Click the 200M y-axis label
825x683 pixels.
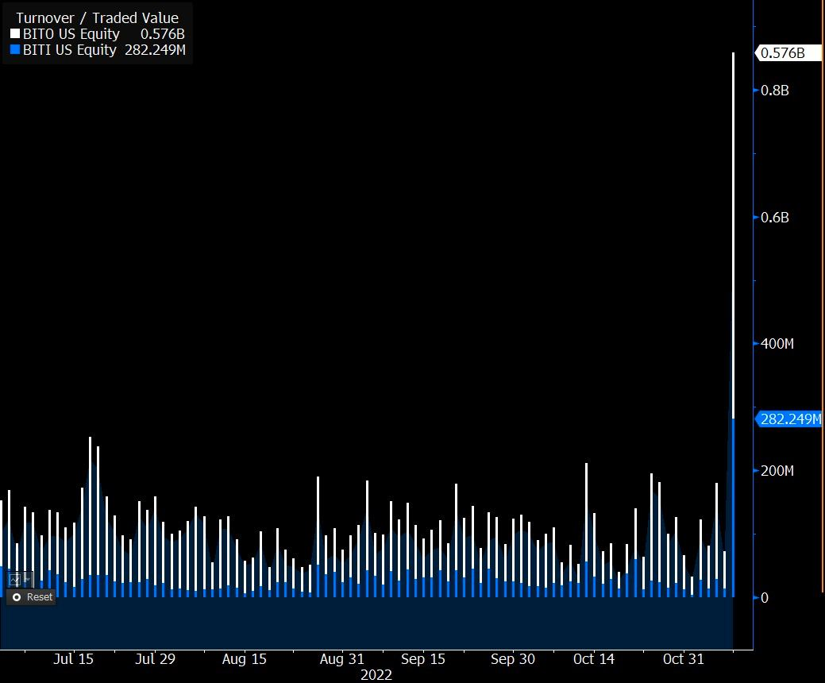pos(777,470)
